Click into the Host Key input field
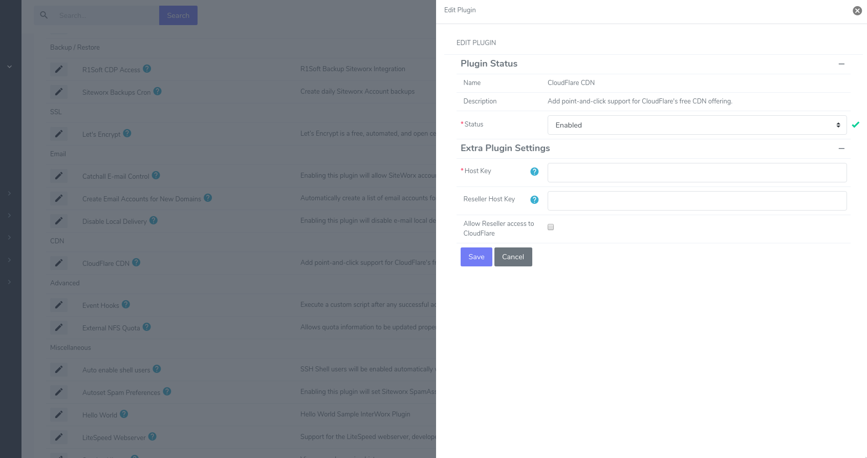This screenshot has height=458, width=867. point(697,173)
